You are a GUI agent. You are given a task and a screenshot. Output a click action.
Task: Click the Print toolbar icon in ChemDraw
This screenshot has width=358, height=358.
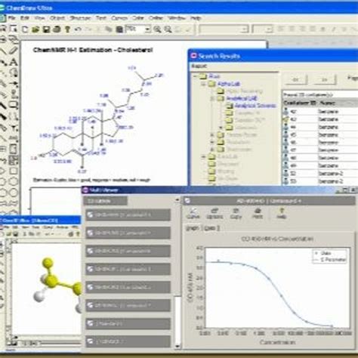click(x=57, y=29)
